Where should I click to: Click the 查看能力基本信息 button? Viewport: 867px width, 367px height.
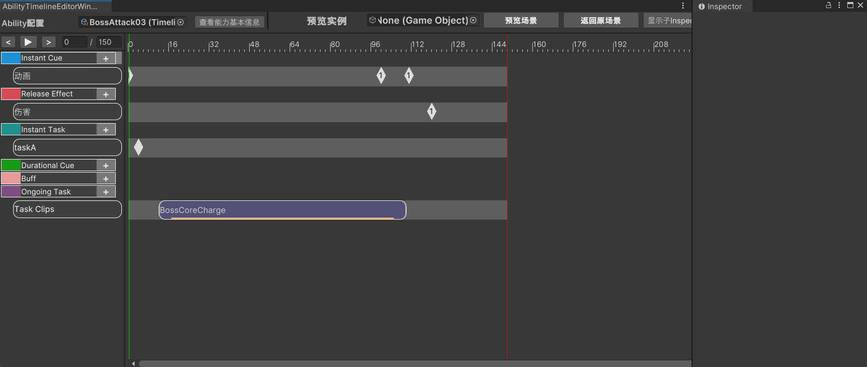tap(229, 22)
